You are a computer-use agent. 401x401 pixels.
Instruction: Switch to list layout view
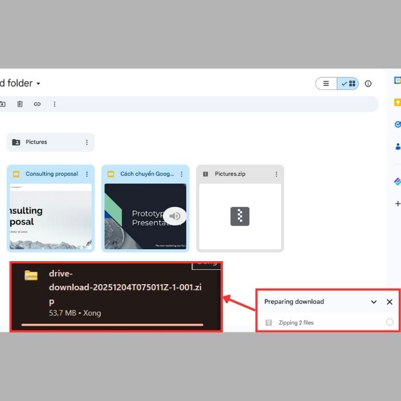[326, 84]
